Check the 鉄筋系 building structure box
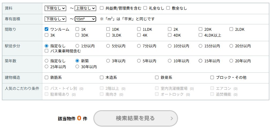 click(x=47, y=78)
